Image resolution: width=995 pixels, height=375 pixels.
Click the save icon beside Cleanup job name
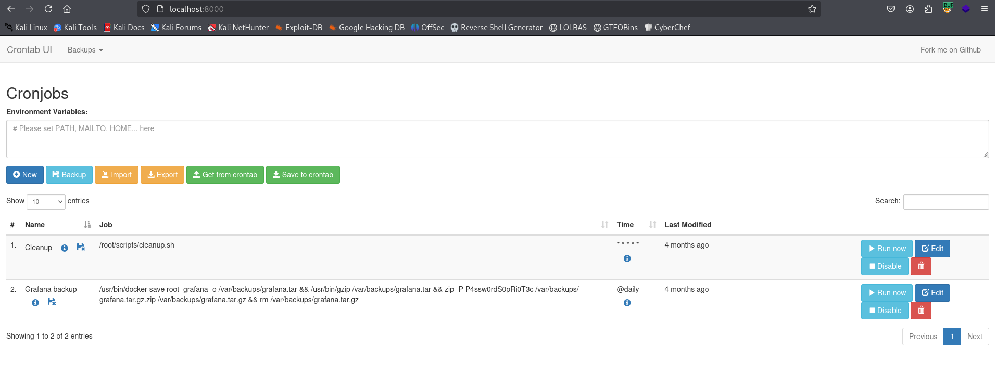[81, 247]
